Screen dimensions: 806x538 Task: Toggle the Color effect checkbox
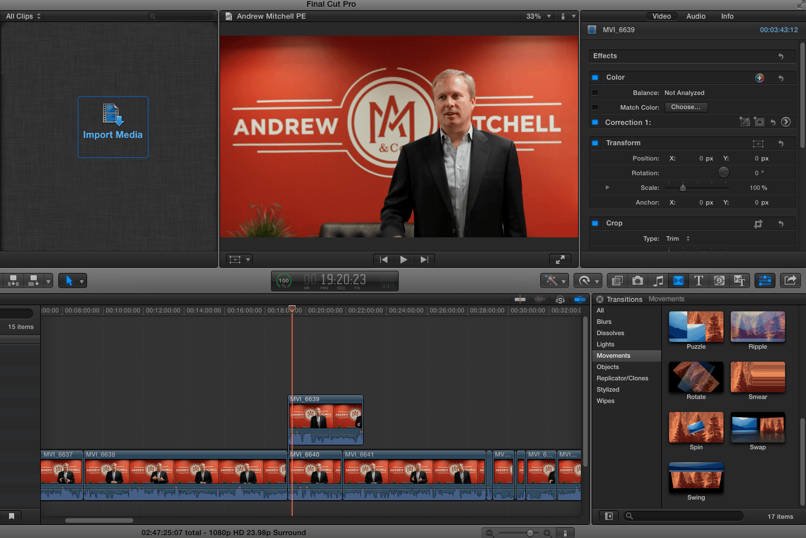595,77
